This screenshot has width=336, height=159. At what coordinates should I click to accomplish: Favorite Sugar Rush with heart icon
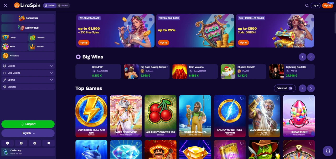point(311,98)
